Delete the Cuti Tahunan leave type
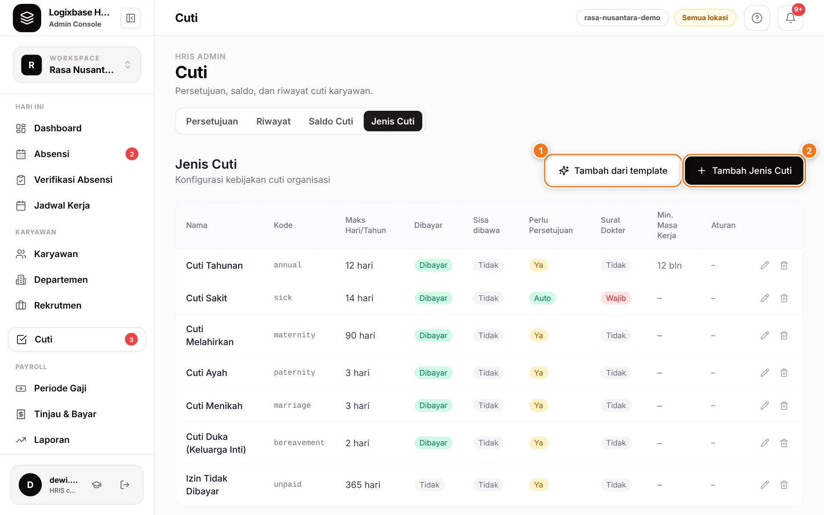824x515 pixels. [x=784, y=265]
